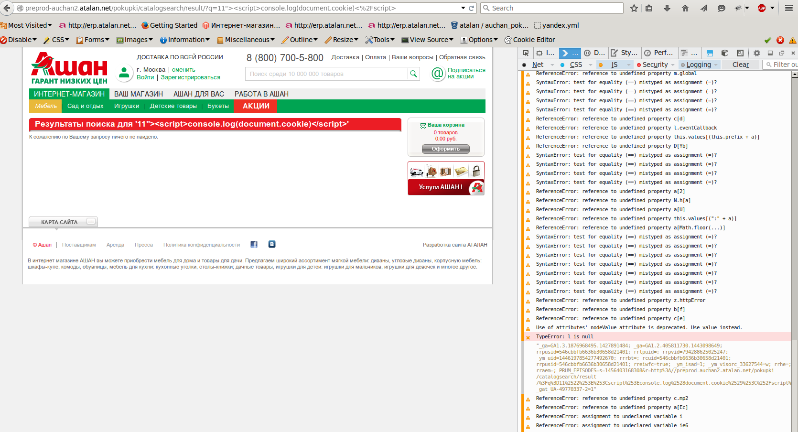Click the console Filter output field
798x432 pixels.
tap(781, 65)
